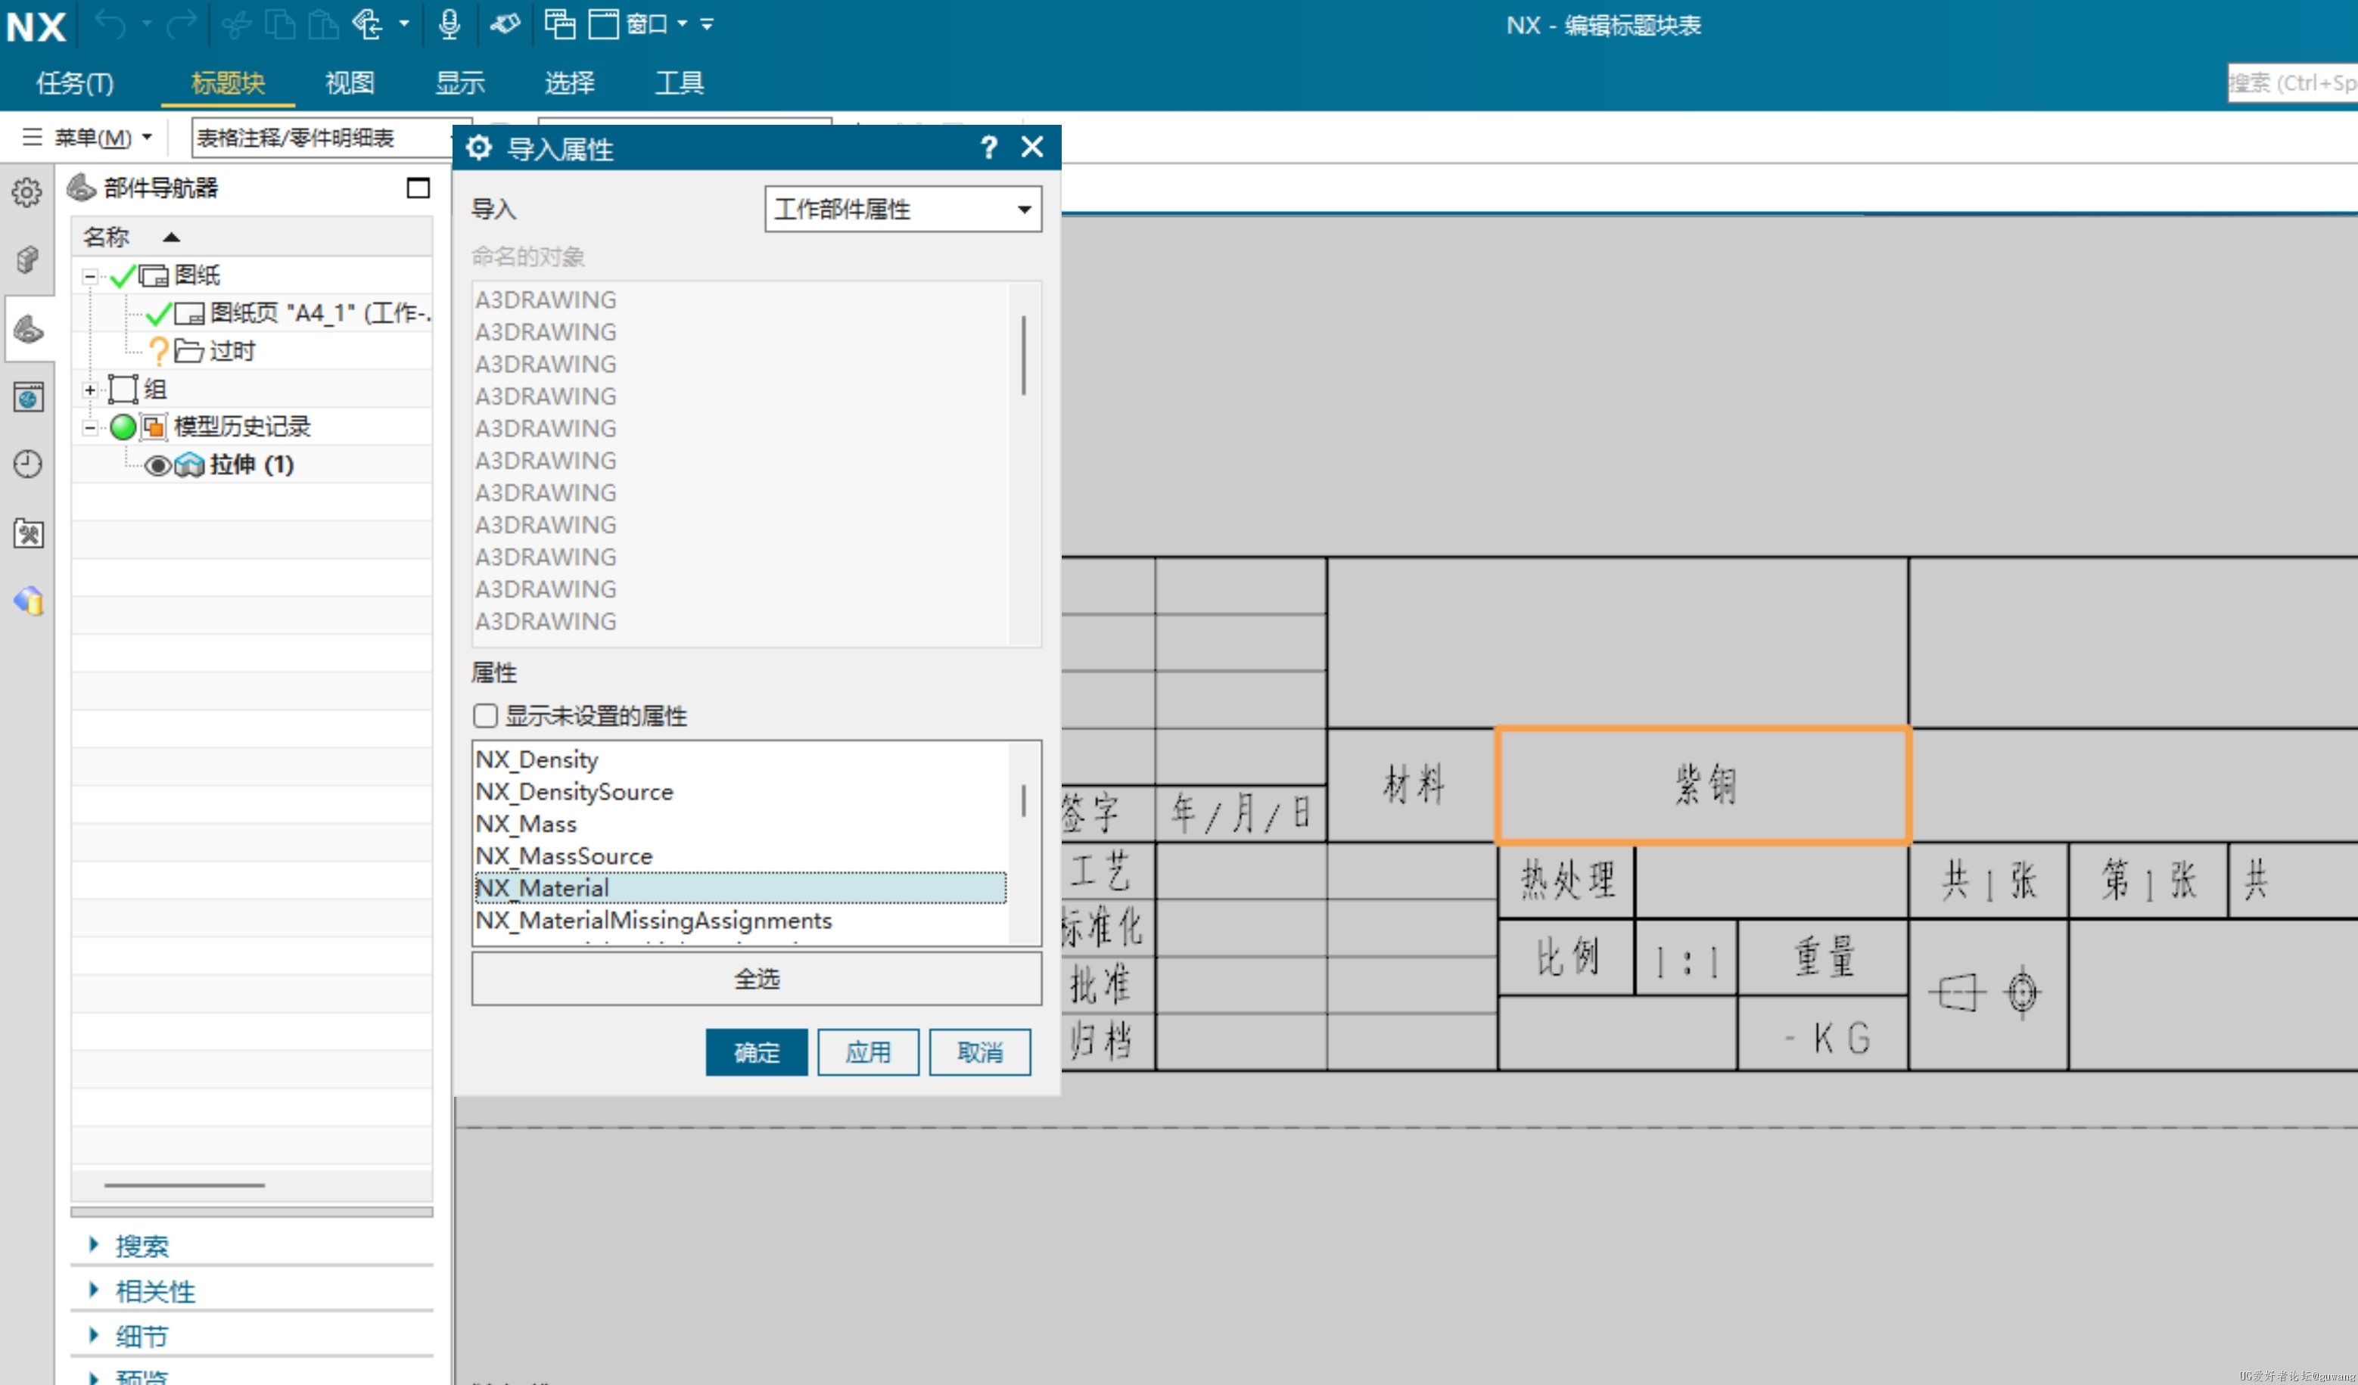Click the Cut scissors icon
This screenshot has height=1385, width=2358.
tap(237, 24)
